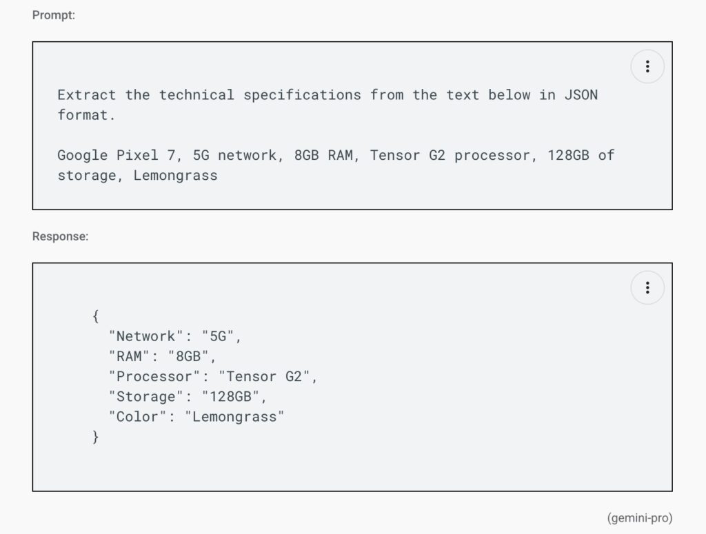Click the "Color": "Lemongrass" JSON line

pos(196,417)
